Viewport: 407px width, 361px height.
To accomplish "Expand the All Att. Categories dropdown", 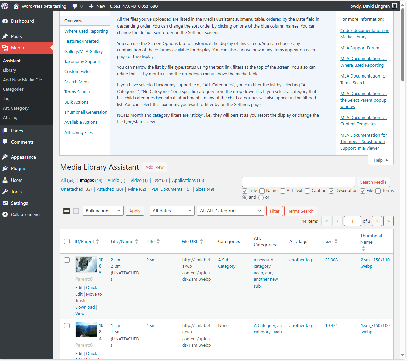I will pyautogui.click(x=230, y=211).
